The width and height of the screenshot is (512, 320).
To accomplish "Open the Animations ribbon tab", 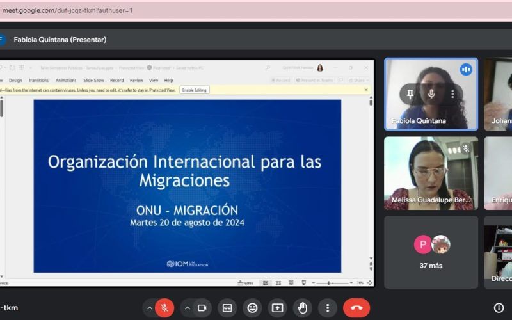I will click(66, 81).
